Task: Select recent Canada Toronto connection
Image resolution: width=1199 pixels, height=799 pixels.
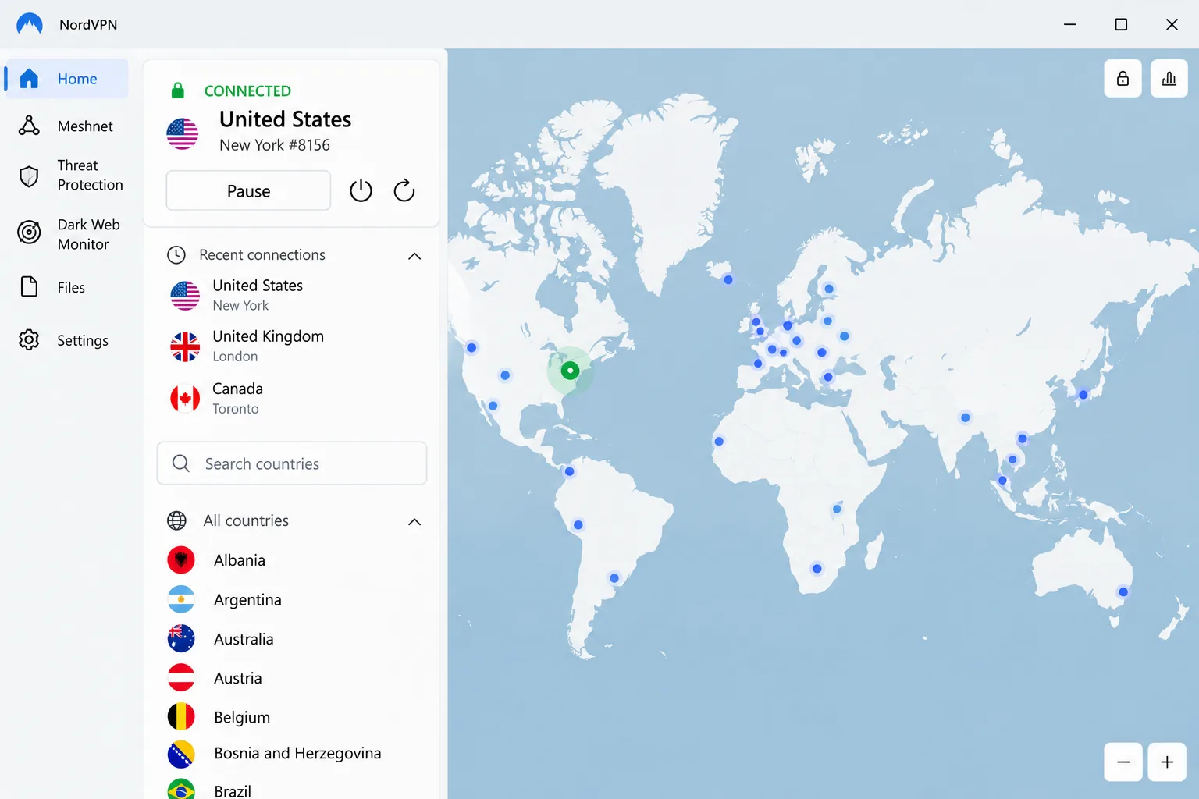Action: tap(291, 398)
